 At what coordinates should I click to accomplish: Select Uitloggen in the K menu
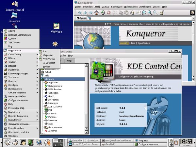pyautogui.click(x=21, y=136)
